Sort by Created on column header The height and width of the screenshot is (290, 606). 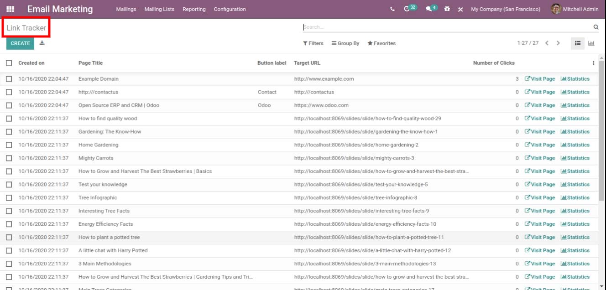tap(31, 63)
